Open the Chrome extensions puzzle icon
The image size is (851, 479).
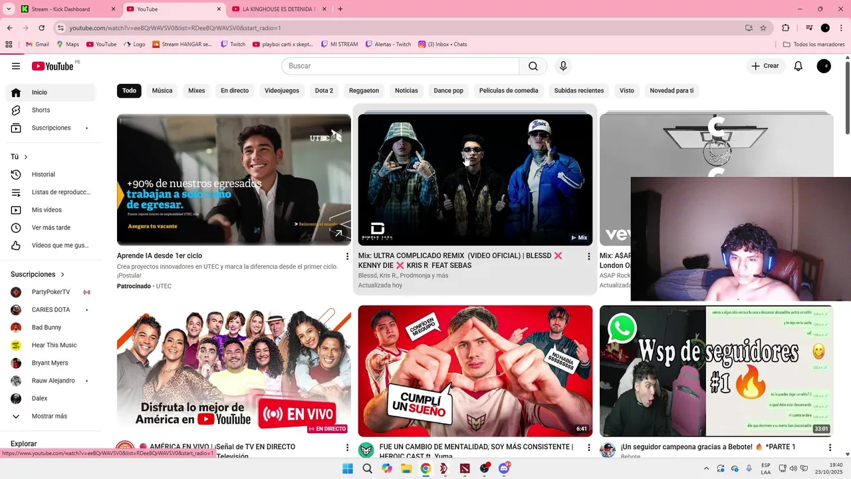[786, 28]
